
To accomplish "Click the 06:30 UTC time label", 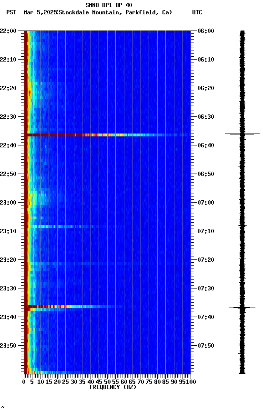I will pyautogui.click(x=206, y=117).
